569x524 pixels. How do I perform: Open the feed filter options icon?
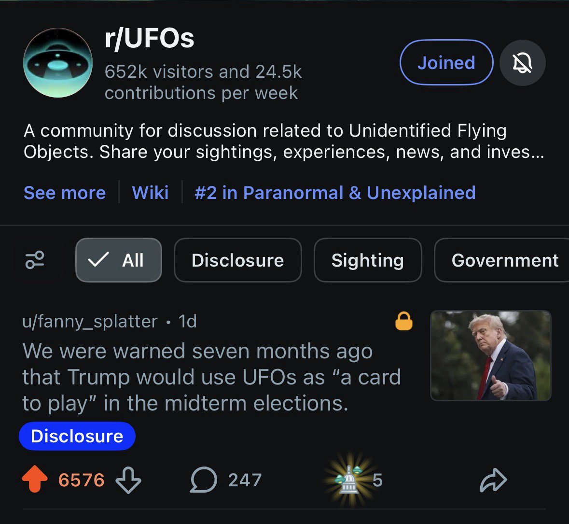click(x=35, y=260)
